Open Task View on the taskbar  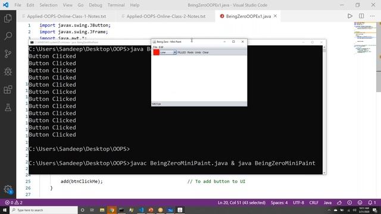[x=92, y=210]
